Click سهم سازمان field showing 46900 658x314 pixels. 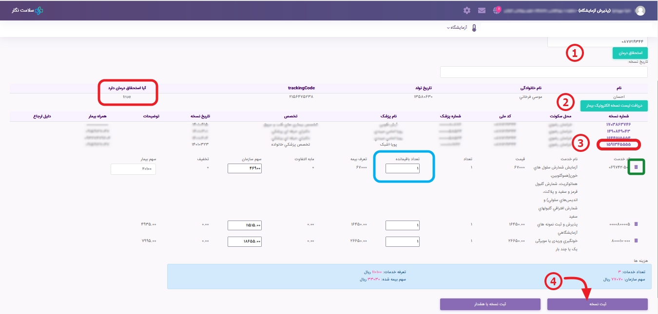click(x=245, y=168)
